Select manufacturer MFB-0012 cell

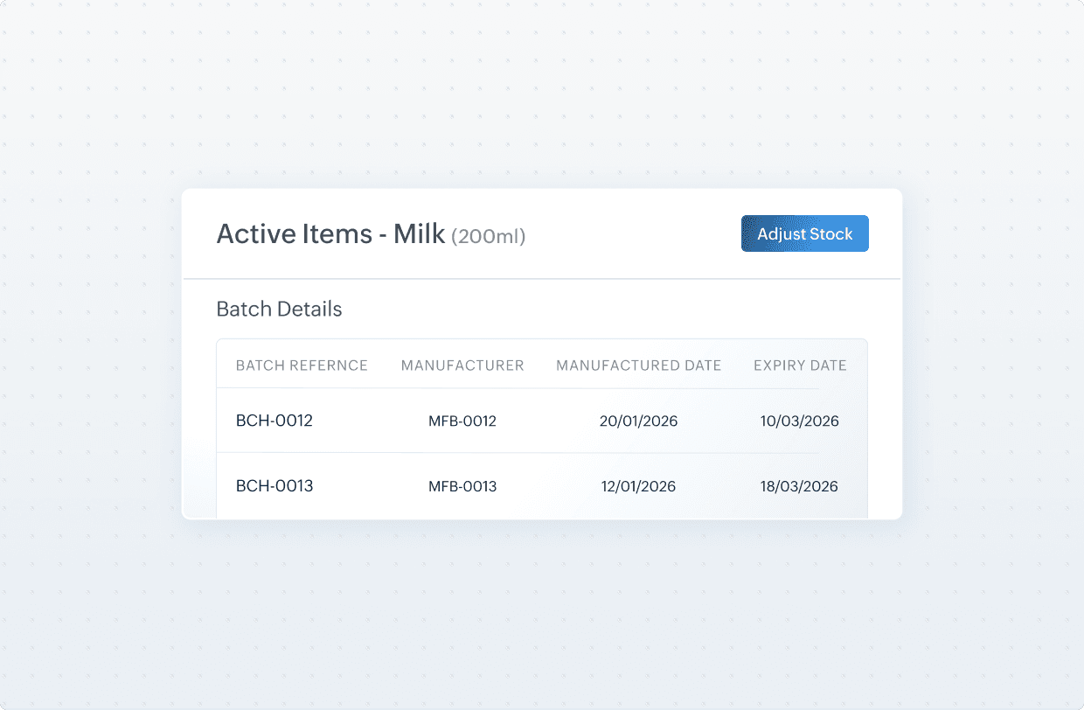pyautogui.click(x=462, y=421)
